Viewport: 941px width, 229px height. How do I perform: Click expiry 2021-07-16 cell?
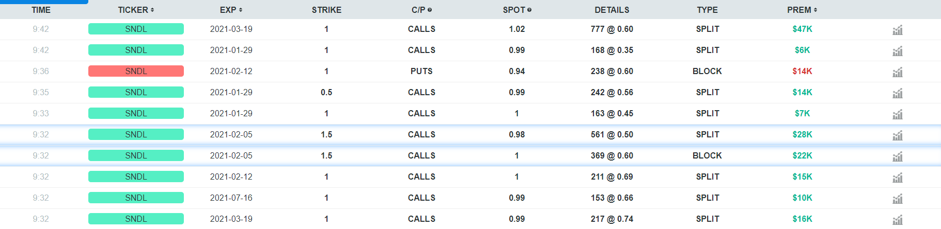click(x=231, y=198)
